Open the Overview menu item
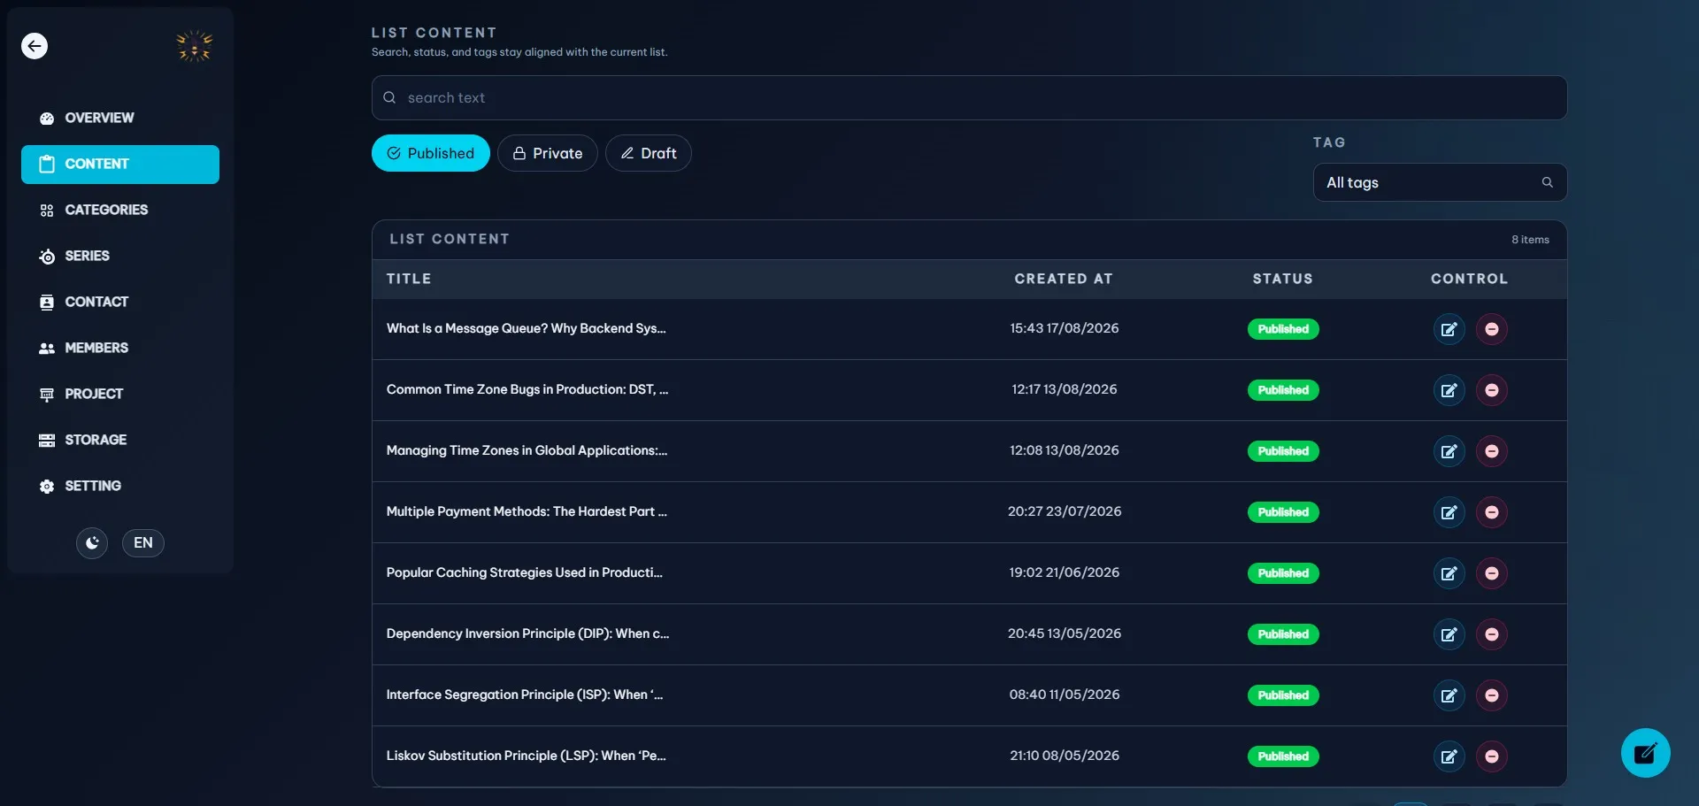The height and width of the screenshot is (806, 1699). (120, 119)
